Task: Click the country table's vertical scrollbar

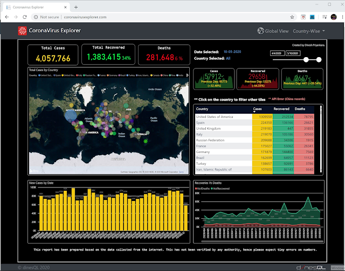Action: pyautogui.click(x=321, y=139)
